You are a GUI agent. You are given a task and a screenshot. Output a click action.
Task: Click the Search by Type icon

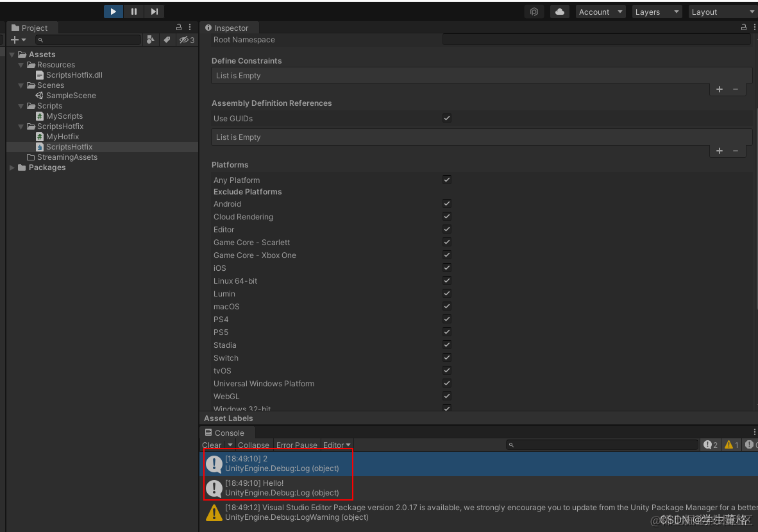coord(151,40)
